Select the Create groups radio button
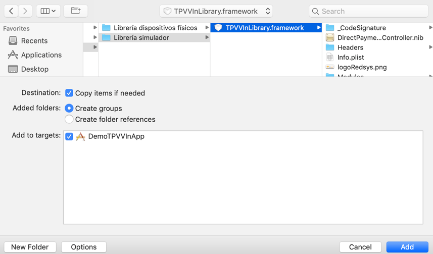433x254 pixels. (x=69, y=108)
